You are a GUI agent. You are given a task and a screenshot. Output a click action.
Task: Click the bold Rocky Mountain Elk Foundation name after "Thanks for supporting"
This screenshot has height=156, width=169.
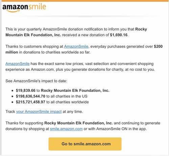pos(78,123)
